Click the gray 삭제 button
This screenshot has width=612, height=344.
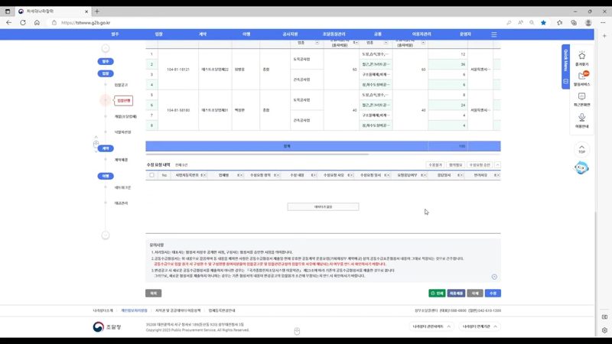point(475,293)
